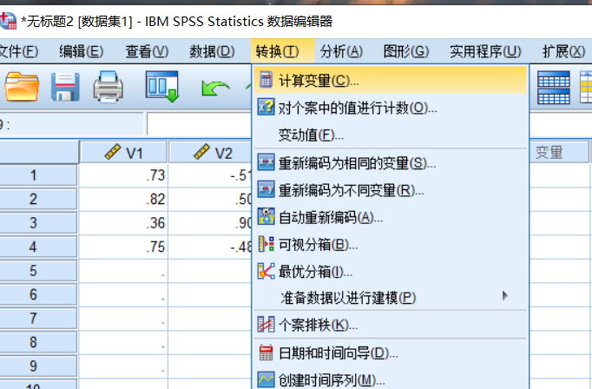Expand 准备数据以进行建模(P) submenu arrow
Screen dimensions: 592x389
(505, 296)
